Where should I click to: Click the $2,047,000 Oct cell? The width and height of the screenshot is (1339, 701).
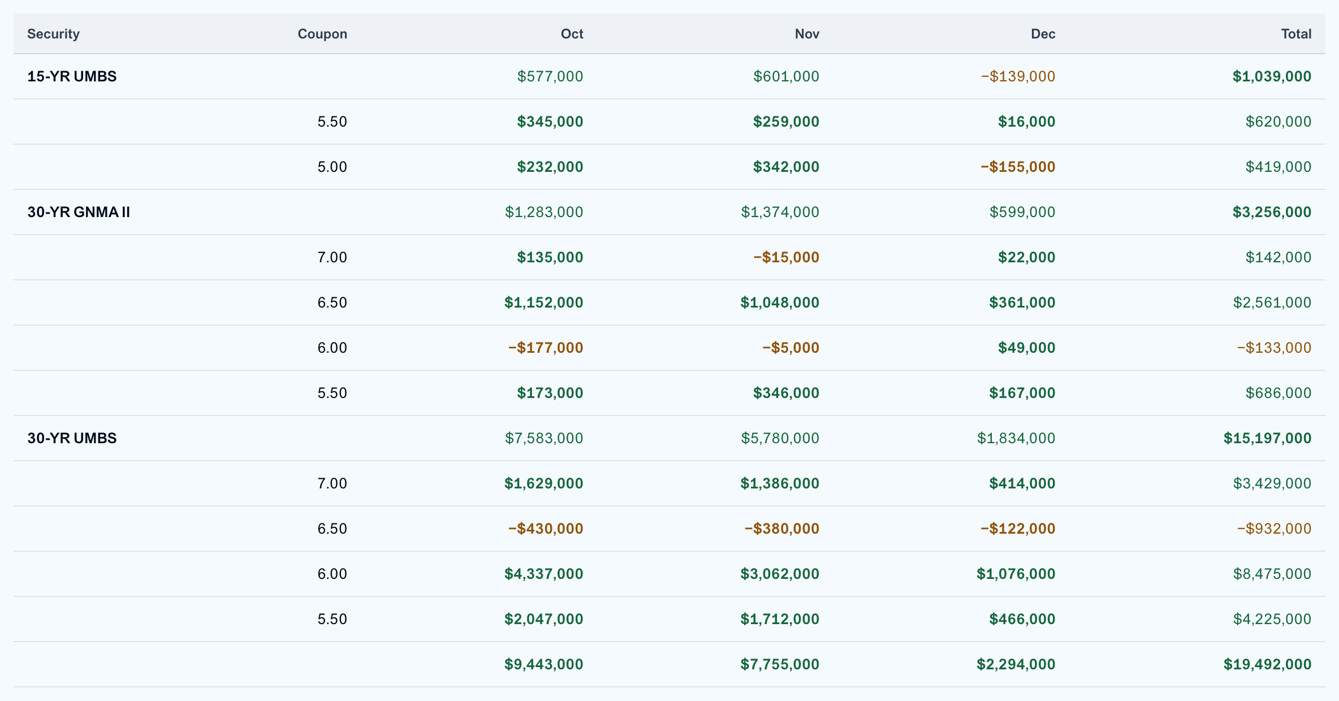[x=543, y=619]
